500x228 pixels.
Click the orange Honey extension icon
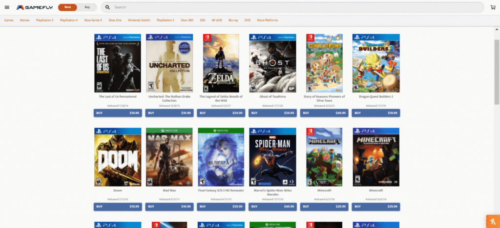(493, 222)
